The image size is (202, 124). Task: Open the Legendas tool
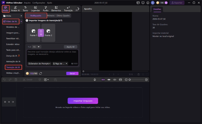coord(36,9)
